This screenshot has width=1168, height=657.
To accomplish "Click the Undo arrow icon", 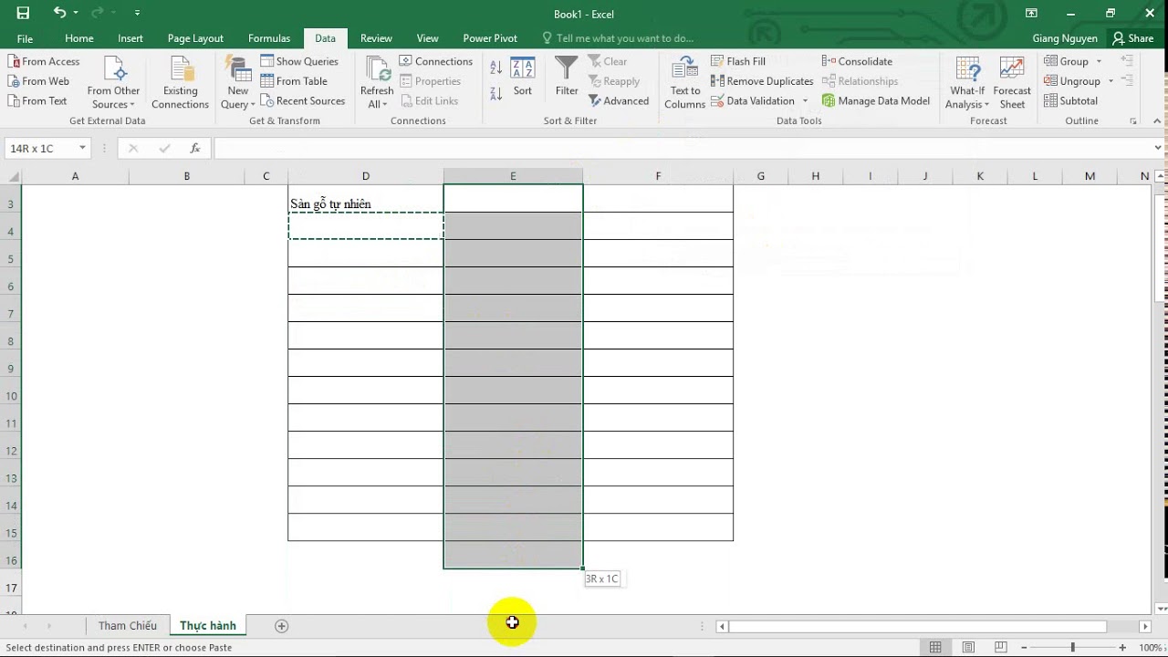I will click(x=59, y=13).
